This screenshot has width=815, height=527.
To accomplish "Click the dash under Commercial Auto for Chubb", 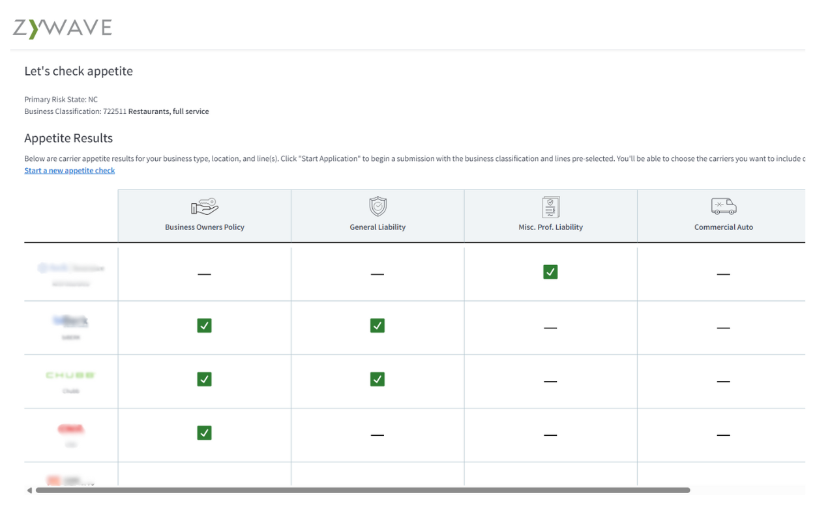I will point(723,381).
